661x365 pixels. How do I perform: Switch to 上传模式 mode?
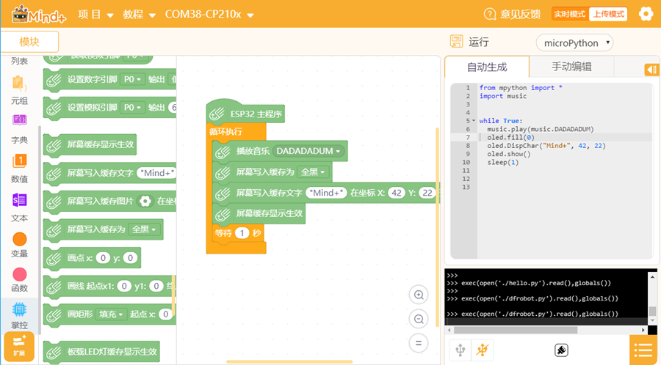coord(608,14)
